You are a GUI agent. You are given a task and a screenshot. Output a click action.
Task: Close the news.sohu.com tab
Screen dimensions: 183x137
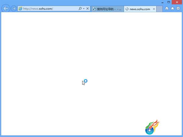click(154, 9)
